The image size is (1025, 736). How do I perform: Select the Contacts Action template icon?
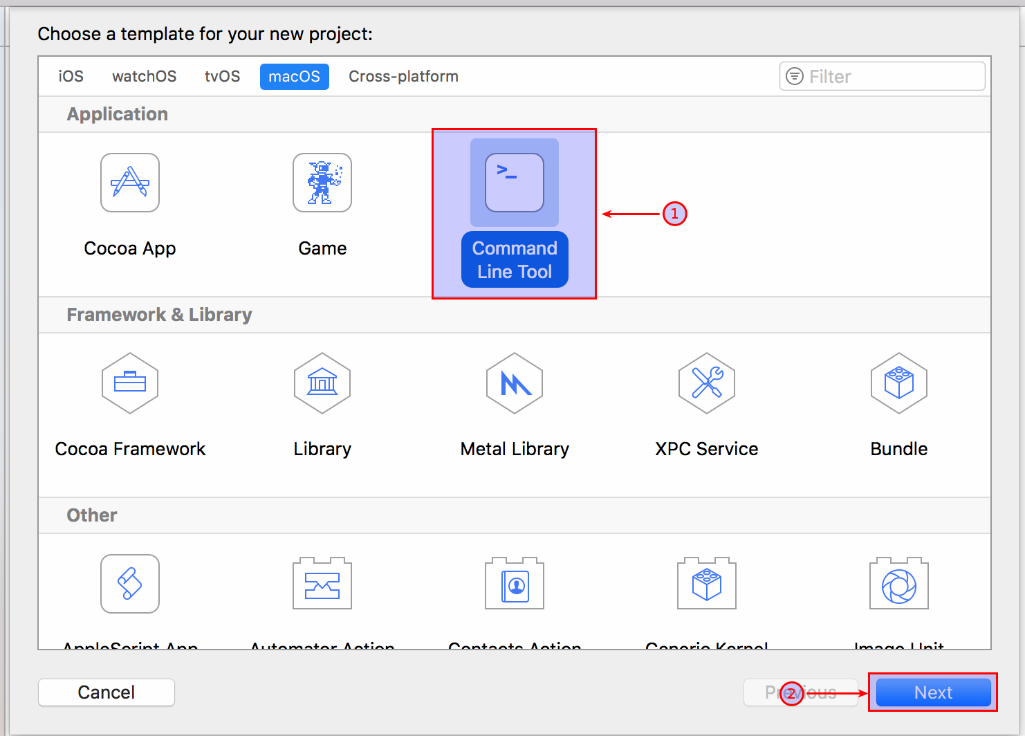[x=515, y=584]
